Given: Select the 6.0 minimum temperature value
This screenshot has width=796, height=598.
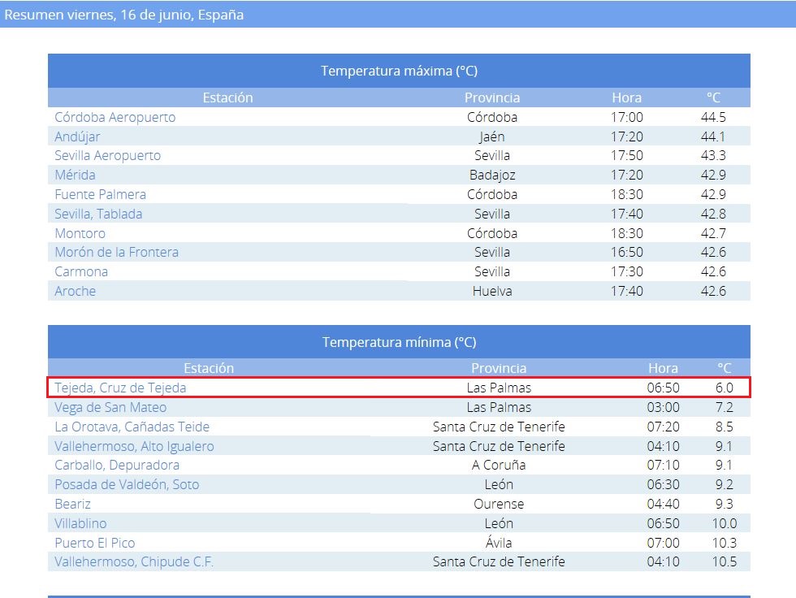Looking at the screenshot, I should [x=725, y=388].
